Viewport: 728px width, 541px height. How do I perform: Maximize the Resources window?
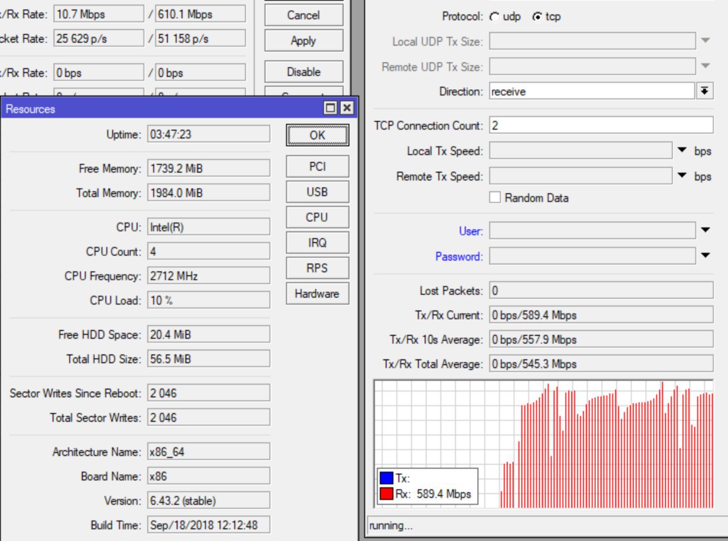coord(330,108)
